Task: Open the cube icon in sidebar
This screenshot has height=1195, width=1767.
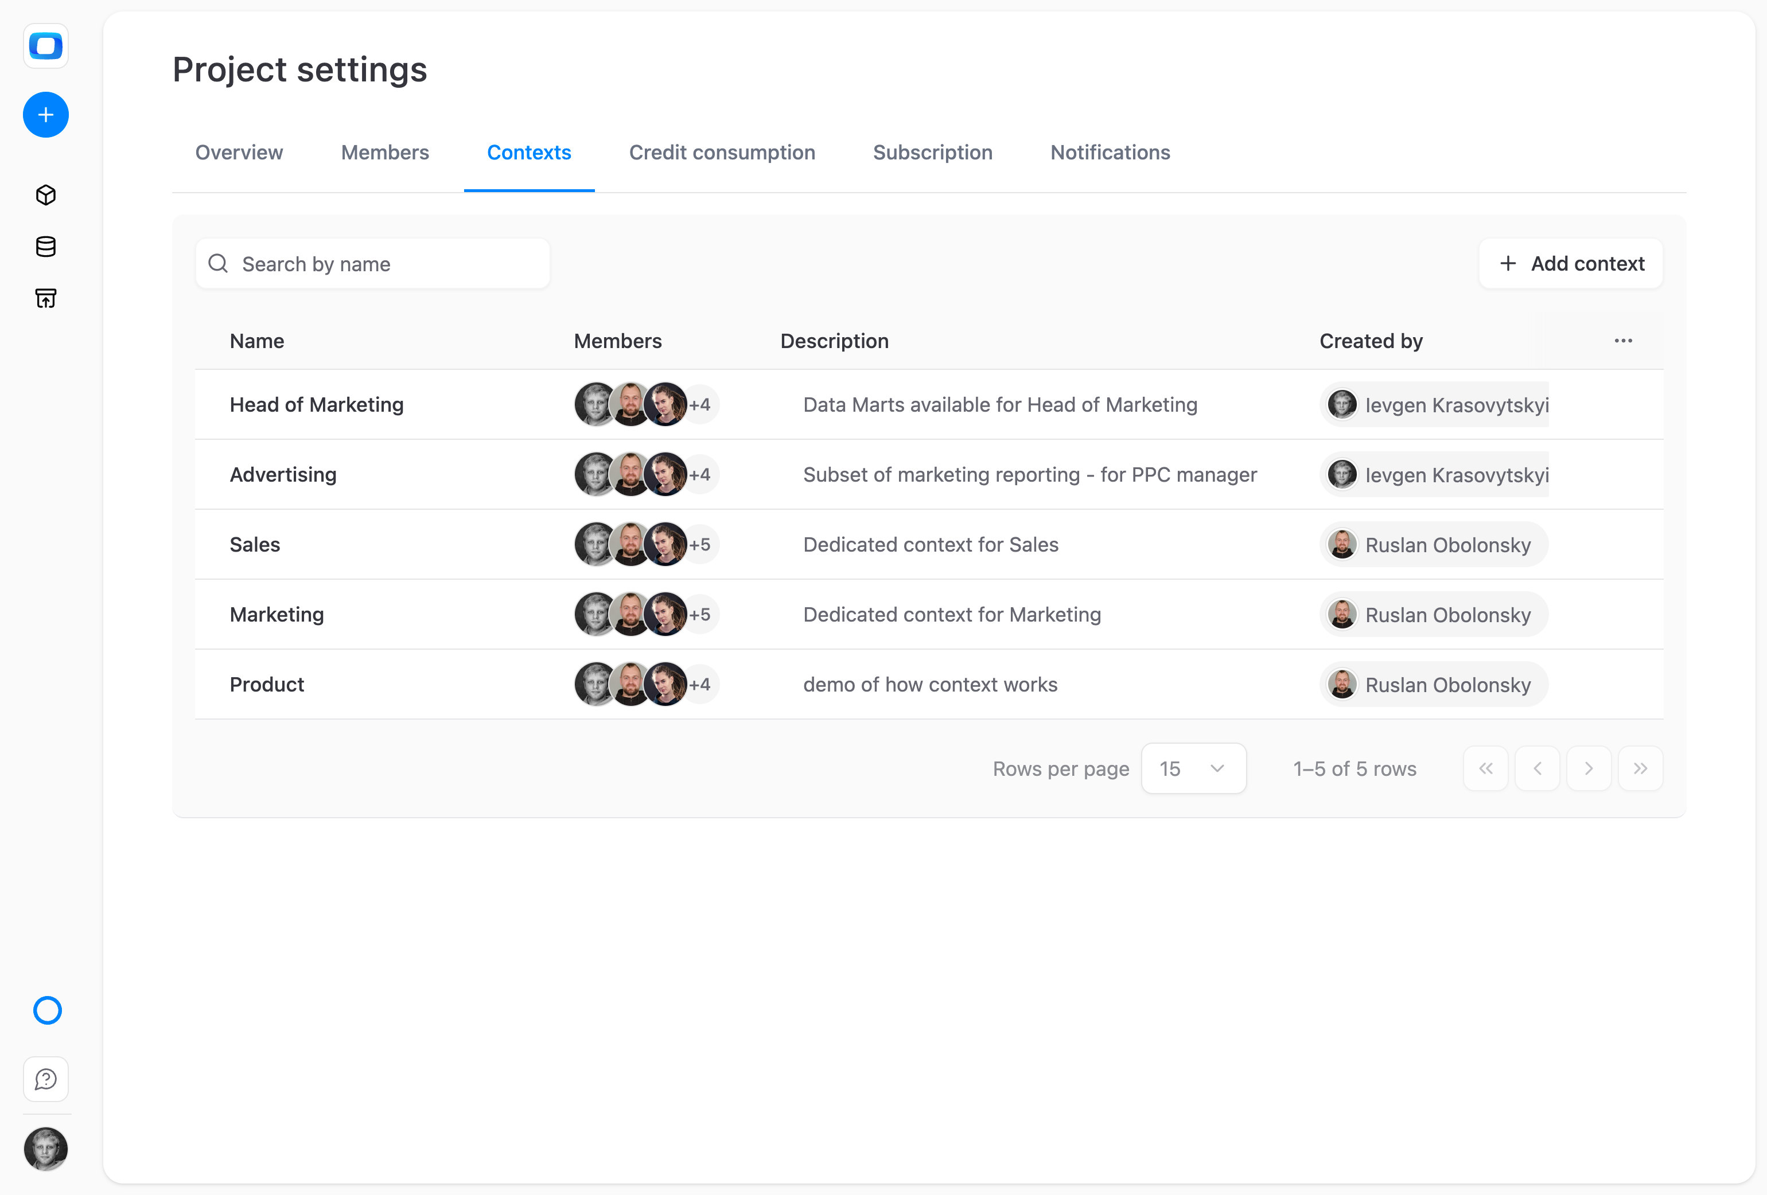Action: click(46, 196)
